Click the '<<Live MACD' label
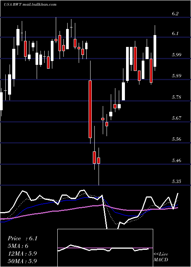The width and height of the screenshot is (191, 267). tap(161, 257)
